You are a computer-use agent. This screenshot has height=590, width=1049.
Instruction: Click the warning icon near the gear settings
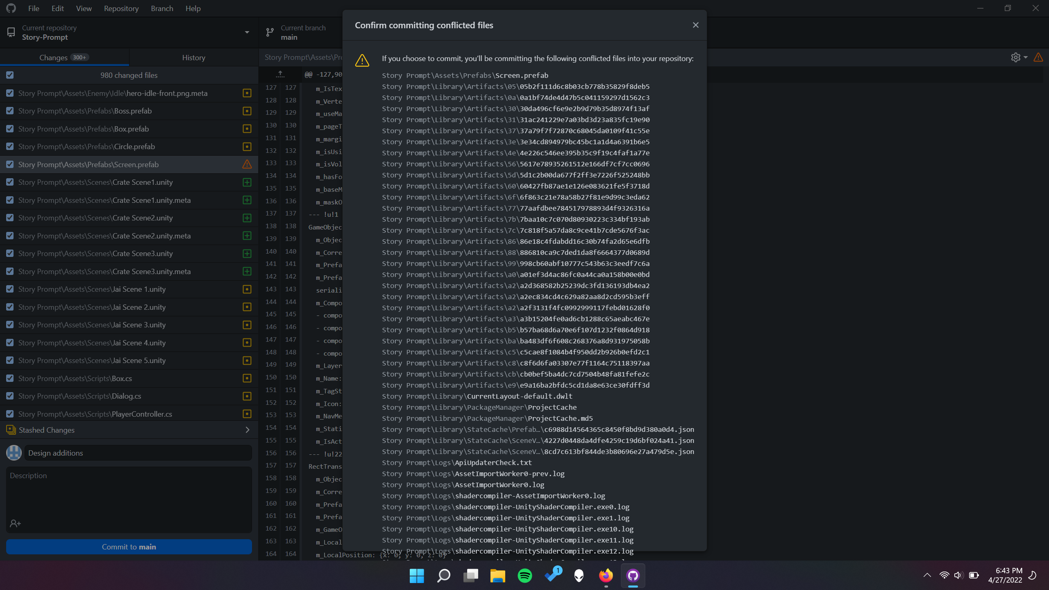point(1039,57)
